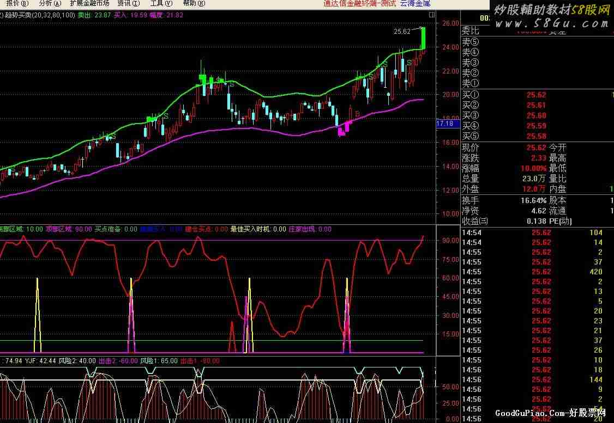This screenshot has width=614, height=423.
Task: Click the 涨幅 10.00% value
Action: (x=533, y=168)
